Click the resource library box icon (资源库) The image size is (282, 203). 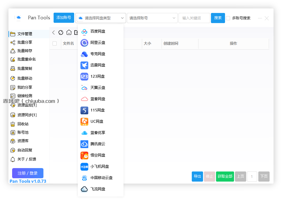(13, 141)
